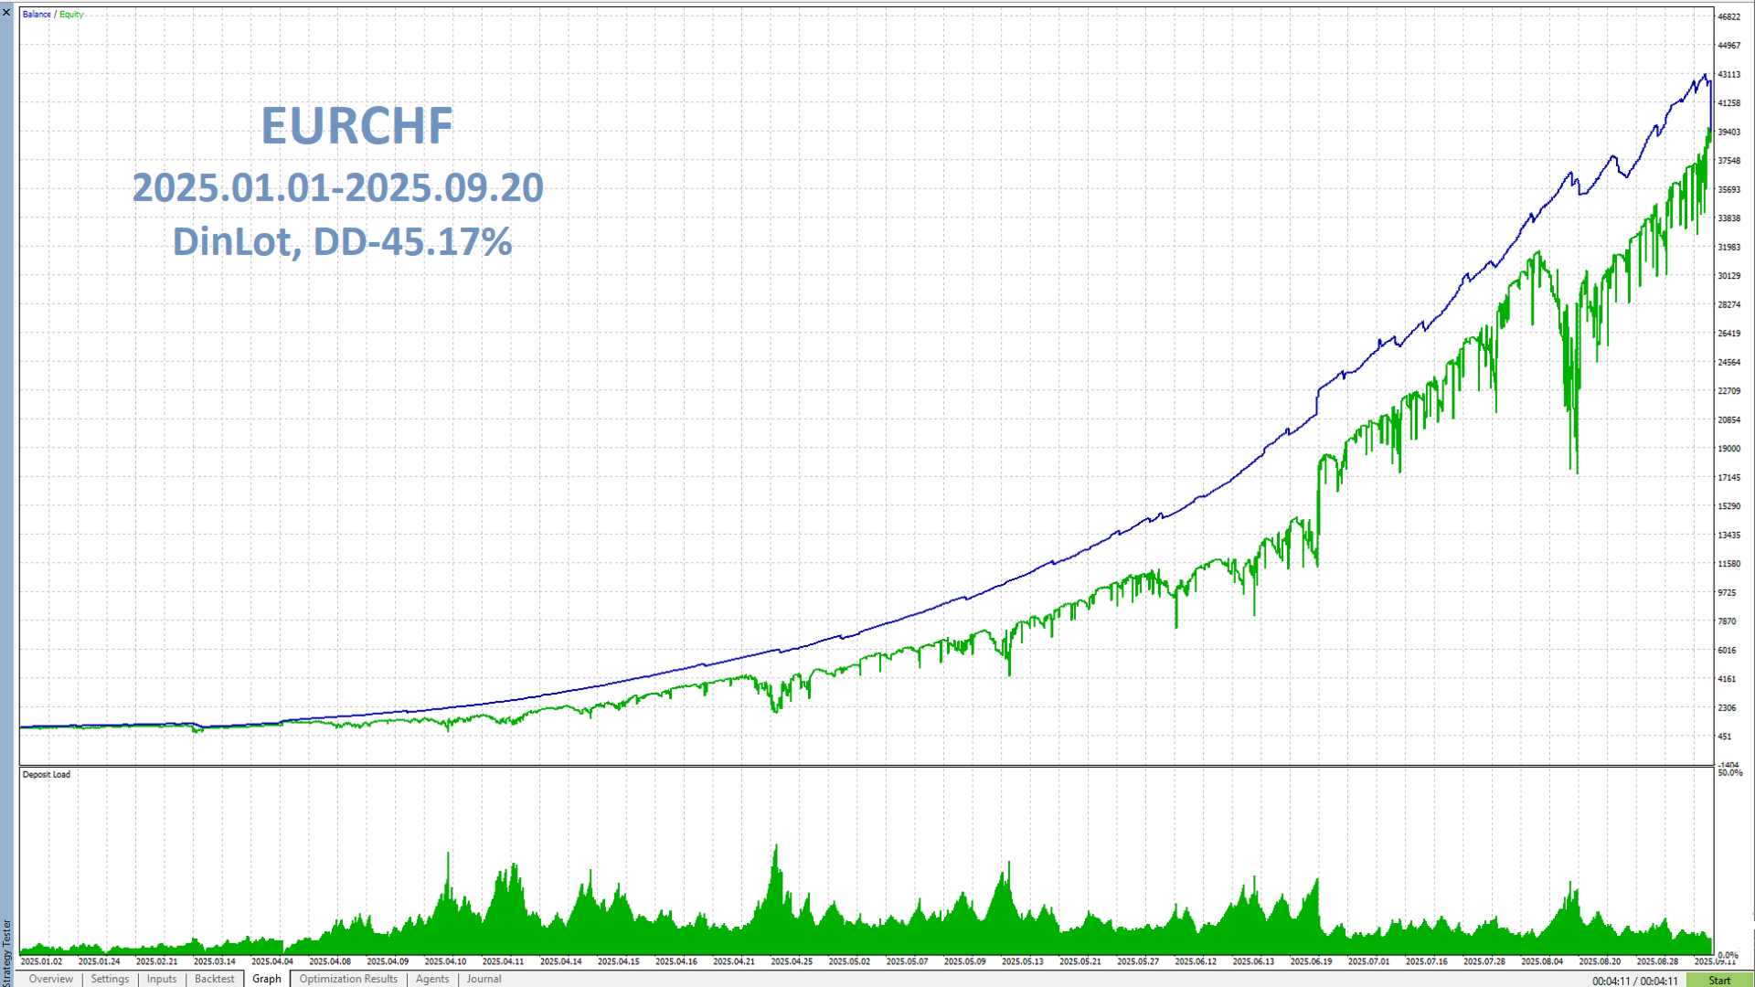Viewport: 1755px width, 987px height.
Task: Close the Strategy Tester panel
Action: 6,12
